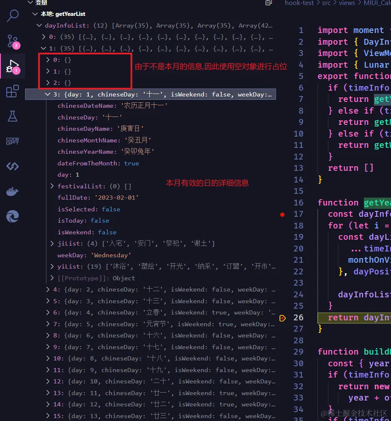Expand empty object at index 2

point(48,83)
